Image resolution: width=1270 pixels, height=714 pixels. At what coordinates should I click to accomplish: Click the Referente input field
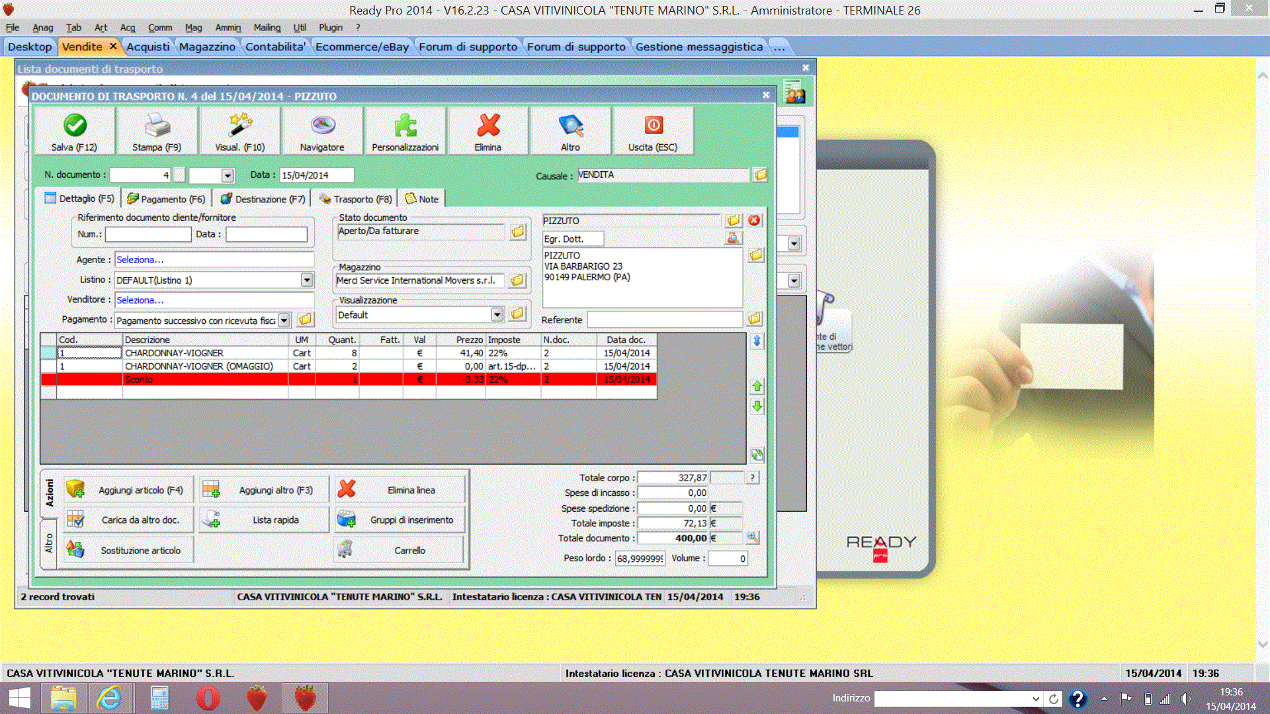(x=664, y=320)
